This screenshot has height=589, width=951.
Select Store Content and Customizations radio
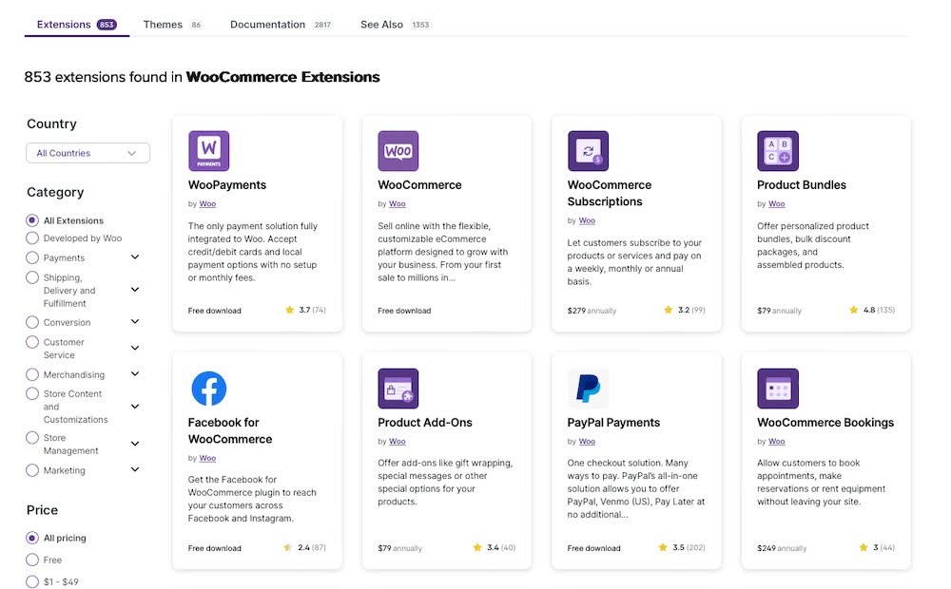point(32,394)
